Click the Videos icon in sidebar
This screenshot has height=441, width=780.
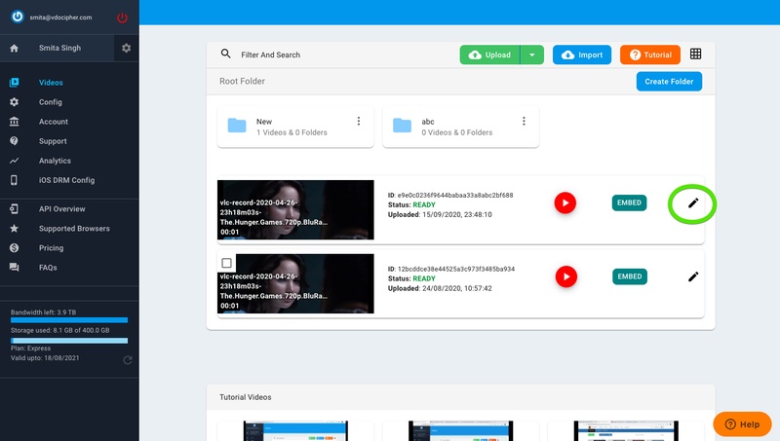point(14,83)
